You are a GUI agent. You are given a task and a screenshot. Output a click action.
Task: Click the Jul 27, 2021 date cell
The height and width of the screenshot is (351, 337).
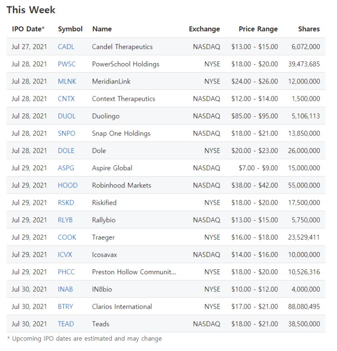click(x=29, y=47)
